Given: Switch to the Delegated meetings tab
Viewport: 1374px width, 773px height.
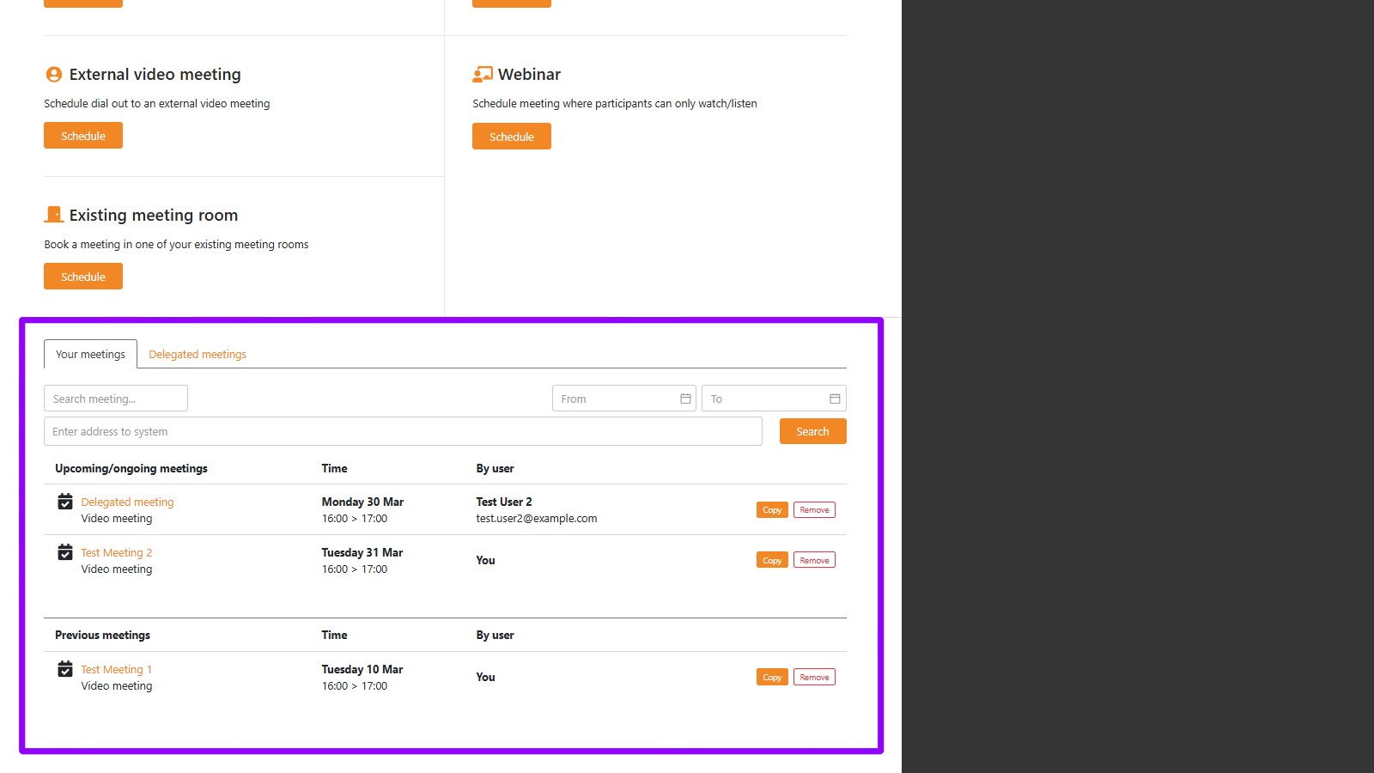Looking at the screenshot, I should coord(198,354).
